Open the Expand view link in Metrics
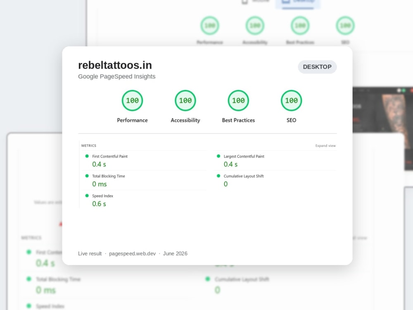This screenshot has width=413, height=310. [325, 145]
